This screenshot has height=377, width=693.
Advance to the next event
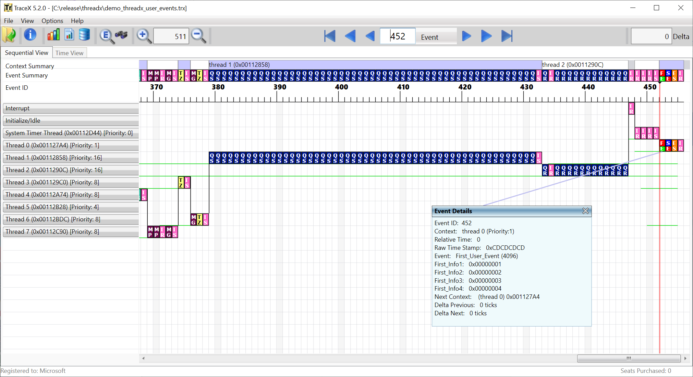[466, 36]
